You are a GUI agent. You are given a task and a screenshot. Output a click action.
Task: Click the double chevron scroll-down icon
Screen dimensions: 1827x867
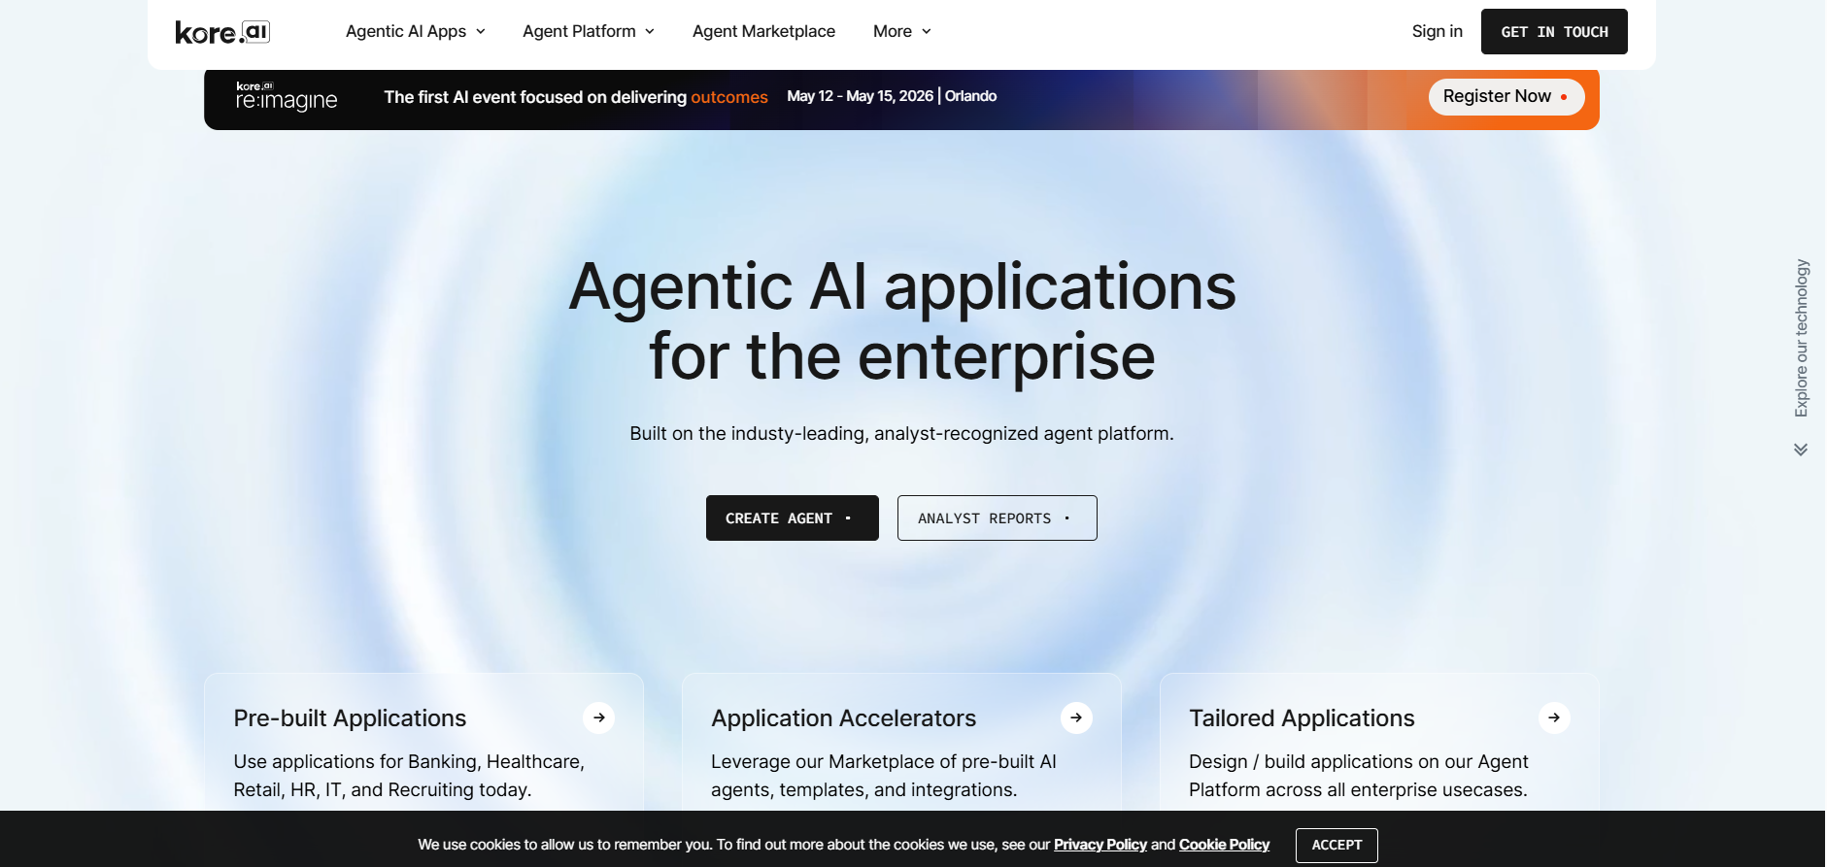[1801, 450]
